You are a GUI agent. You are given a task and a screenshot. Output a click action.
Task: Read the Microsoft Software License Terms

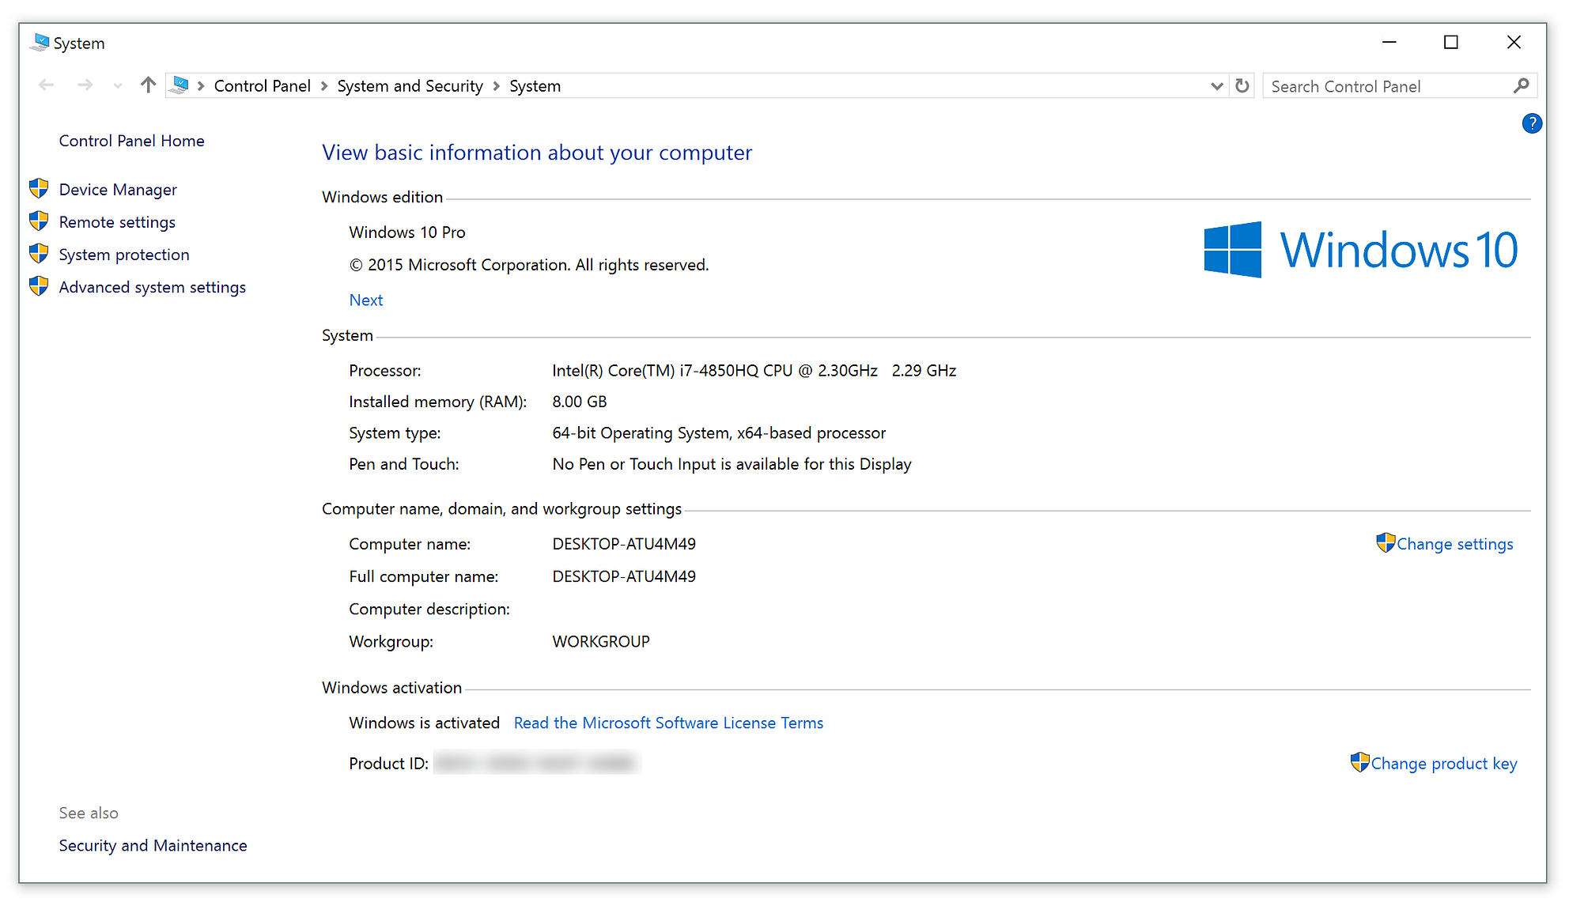click(x=668, y=723)
